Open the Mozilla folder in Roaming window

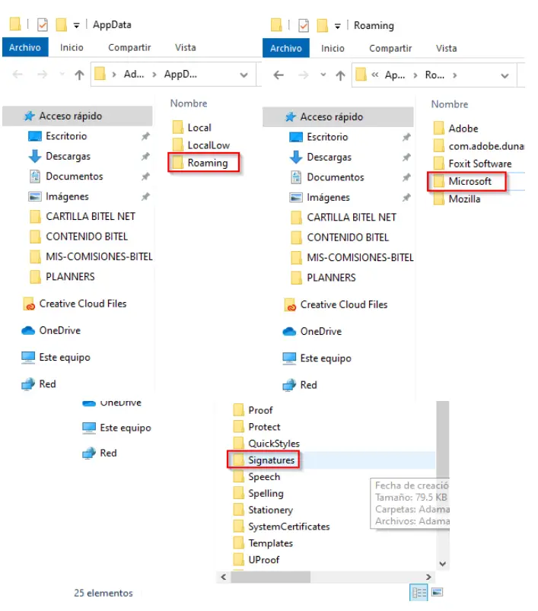point(457,199)
